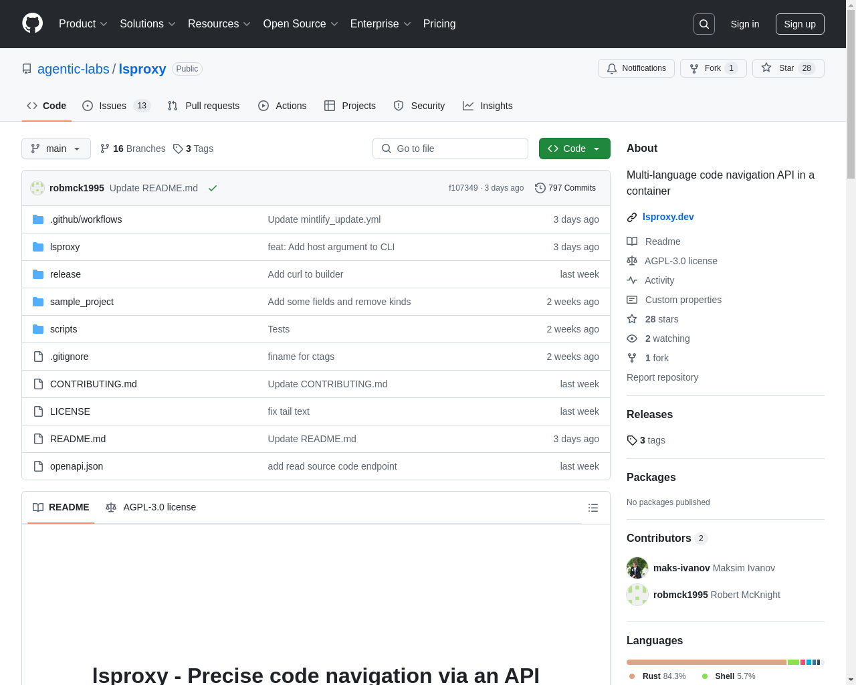Open the Pricing page
This screenshot has width=856, height=685.
click(x=439, y=24)
